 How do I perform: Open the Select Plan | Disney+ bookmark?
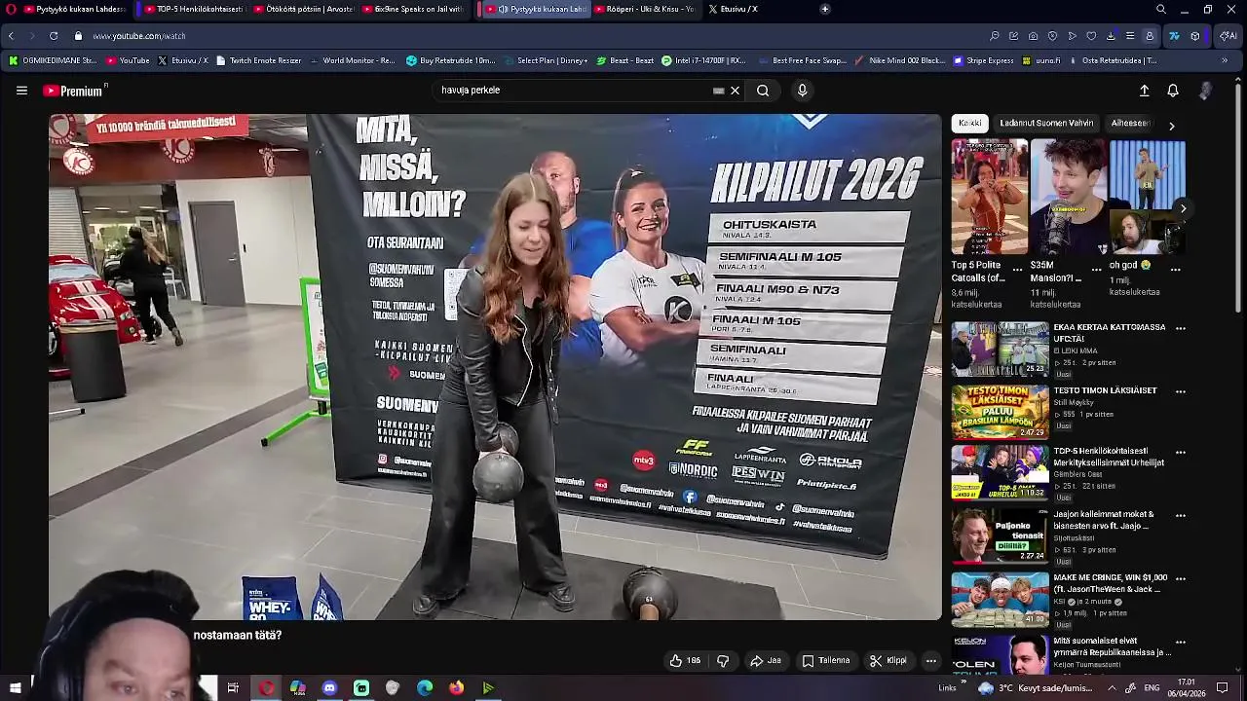[x=545, y=60]
